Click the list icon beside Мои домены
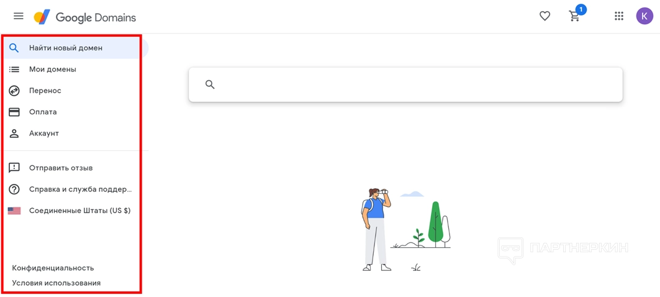The height and width of the screenshot is (297, 660). 14,70
